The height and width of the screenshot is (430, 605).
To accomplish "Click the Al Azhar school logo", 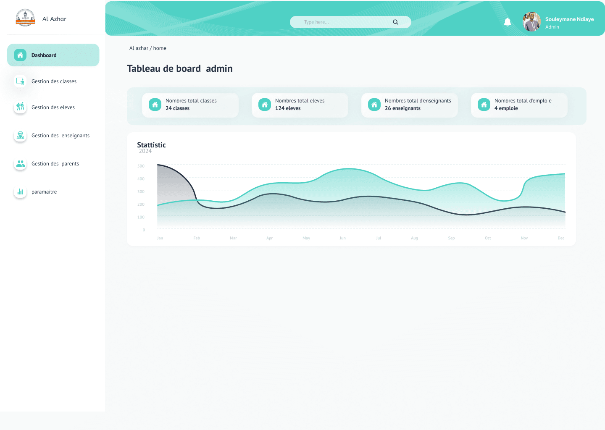I will point(25,18).
